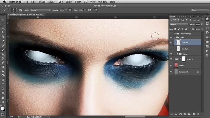The height and width of the screenshot is (118, 210).
Task: Open the Filter menu
Action: 78,2
